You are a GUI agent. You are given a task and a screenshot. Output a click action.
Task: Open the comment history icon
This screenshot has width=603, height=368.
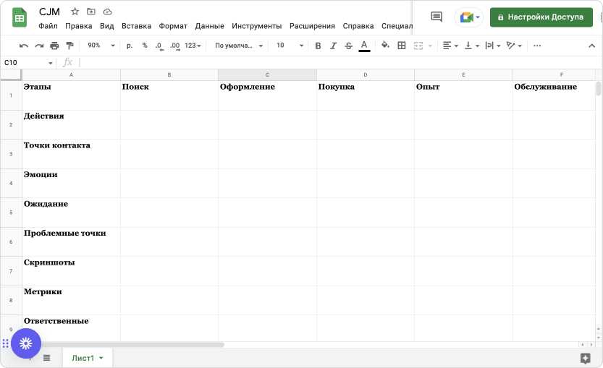(x=436, y=17)
